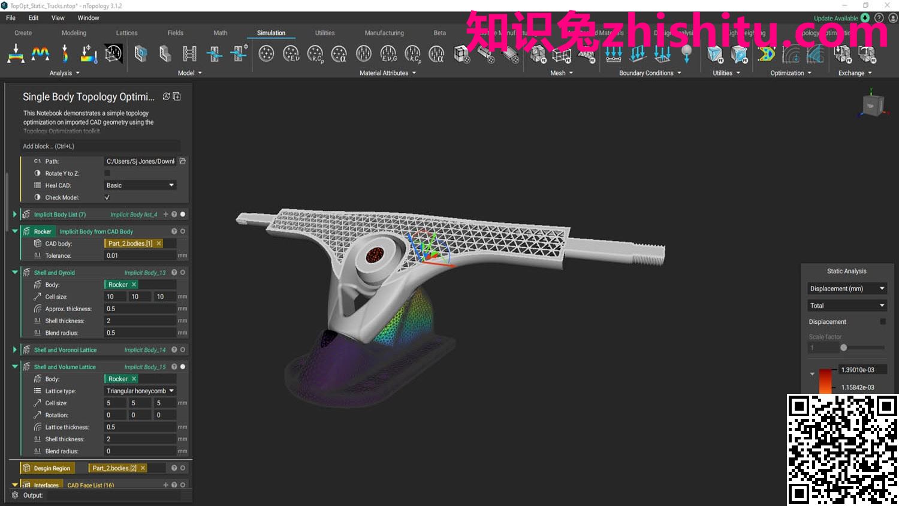Collapse the Rocker block
Screen dimensions: 899x506
(x=15, y=231)
